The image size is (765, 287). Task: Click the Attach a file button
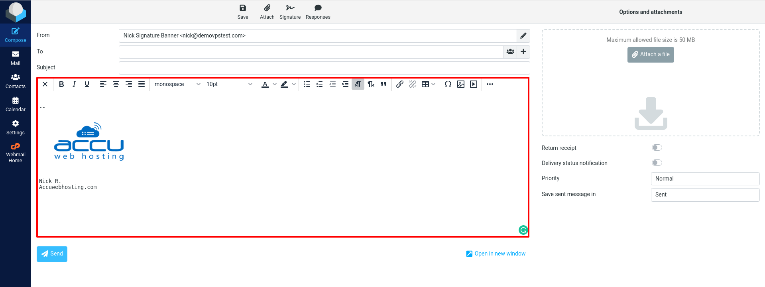click(651, 55)
